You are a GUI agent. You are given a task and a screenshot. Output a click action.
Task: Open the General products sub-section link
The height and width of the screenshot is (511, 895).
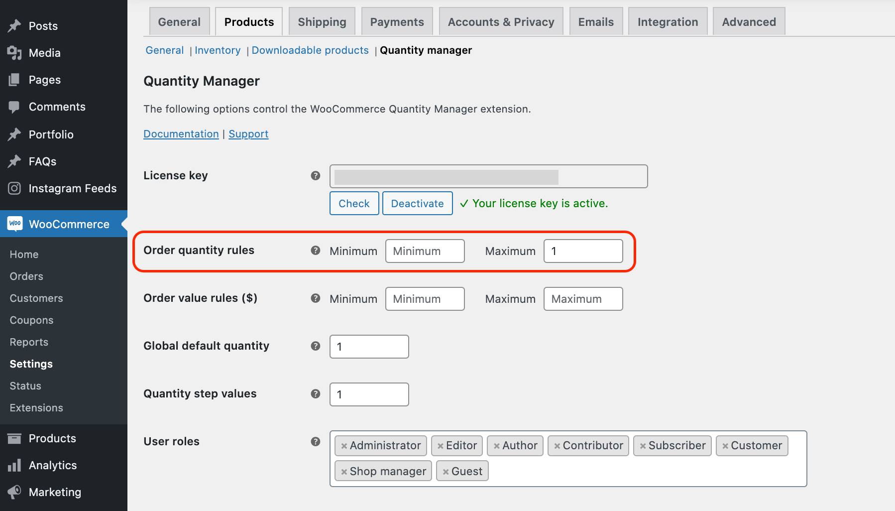[164, 50]
